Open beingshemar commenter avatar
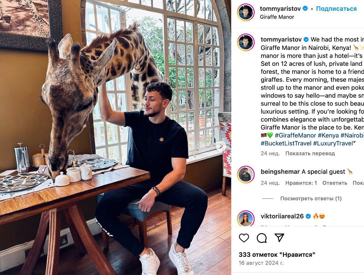This screenshot has height=275, width=364. coord(246,175)
